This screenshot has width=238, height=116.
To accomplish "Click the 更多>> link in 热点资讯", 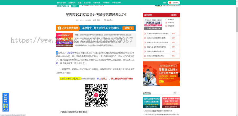I will tap(176, 93).
